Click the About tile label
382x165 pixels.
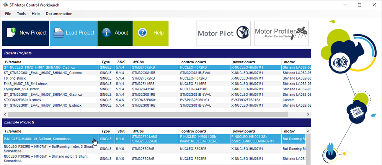(121, 33)
